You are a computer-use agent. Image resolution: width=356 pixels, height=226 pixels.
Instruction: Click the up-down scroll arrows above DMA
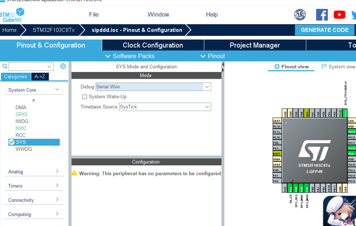(34, 101)
